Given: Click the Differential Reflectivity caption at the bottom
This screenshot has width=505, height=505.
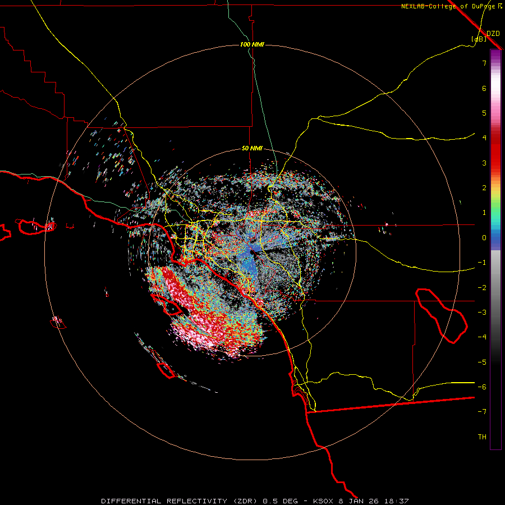Looking at the screenshot, I should coord(255,501).
